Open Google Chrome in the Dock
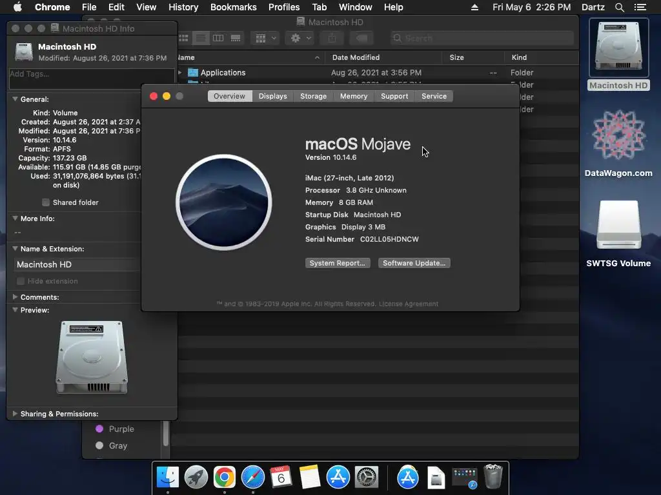Viewport: 661px width, 495px height. (224, 477)
